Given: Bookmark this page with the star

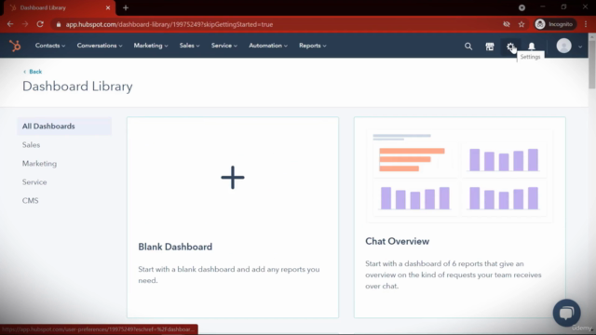Looking at the screenshot, I should click(521, 24).
